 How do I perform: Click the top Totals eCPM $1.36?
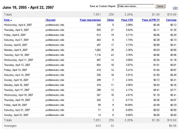(x=156, y=15)
